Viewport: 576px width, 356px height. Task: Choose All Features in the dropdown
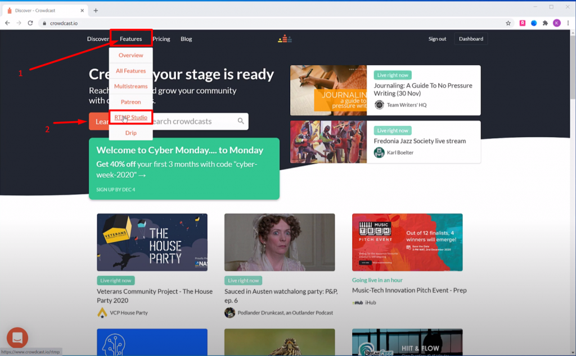click(x=130, y=71)
